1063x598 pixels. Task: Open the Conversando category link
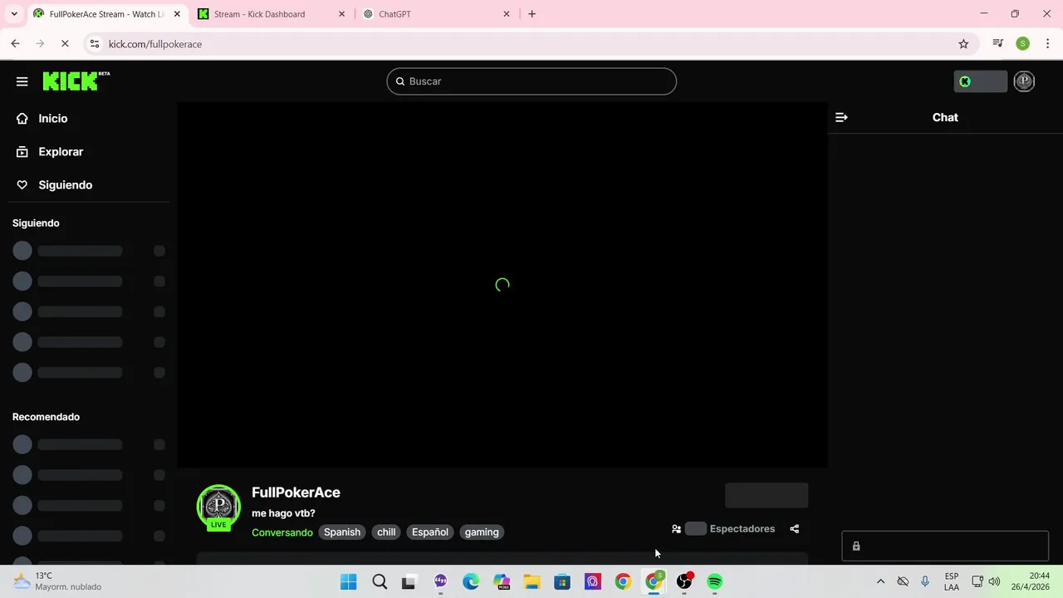(x=282, y=532)
